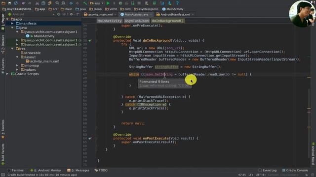Expand Gradle Scripts node

tap(7, 74)
